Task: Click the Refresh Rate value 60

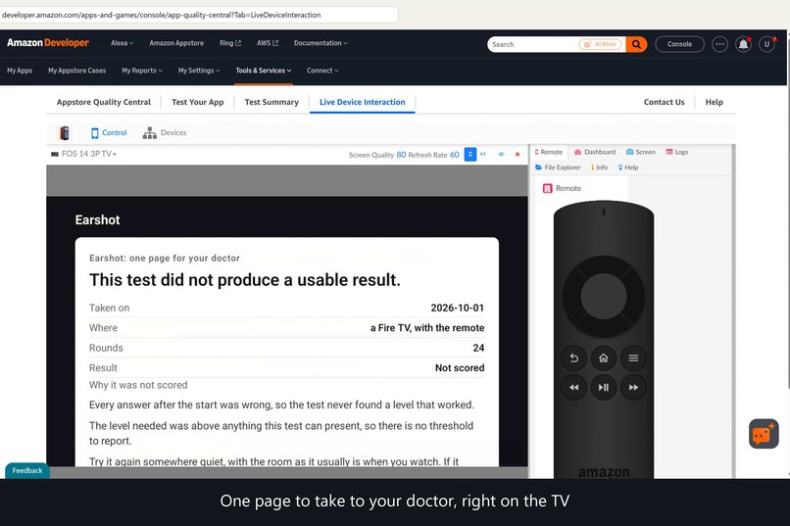Action: click(455, 155)
